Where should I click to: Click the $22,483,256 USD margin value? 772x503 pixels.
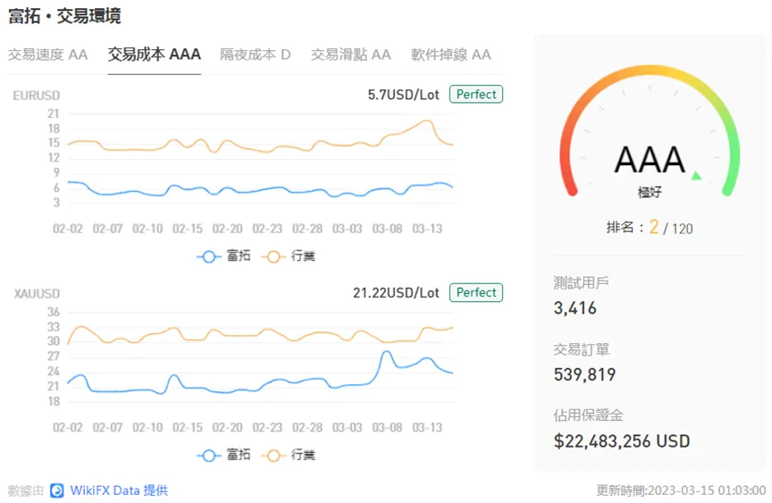coord(621,441)
